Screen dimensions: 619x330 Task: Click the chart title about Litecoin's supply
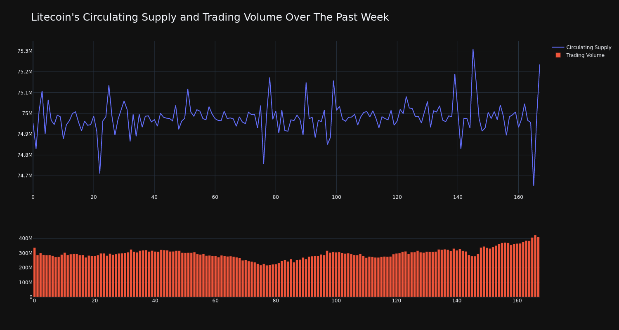(x=210, y=17)
